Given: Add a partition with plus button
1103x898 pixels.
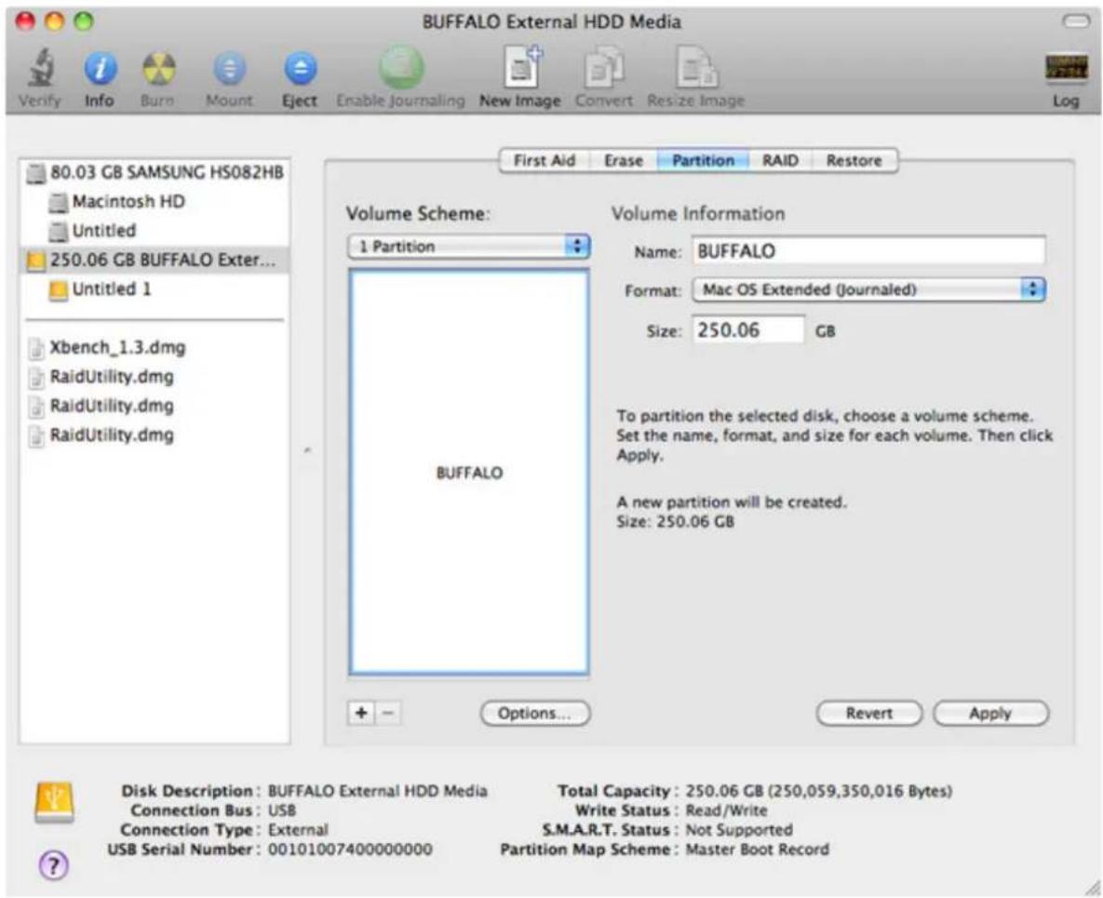Looking at the screenshot, I should 361,713.
